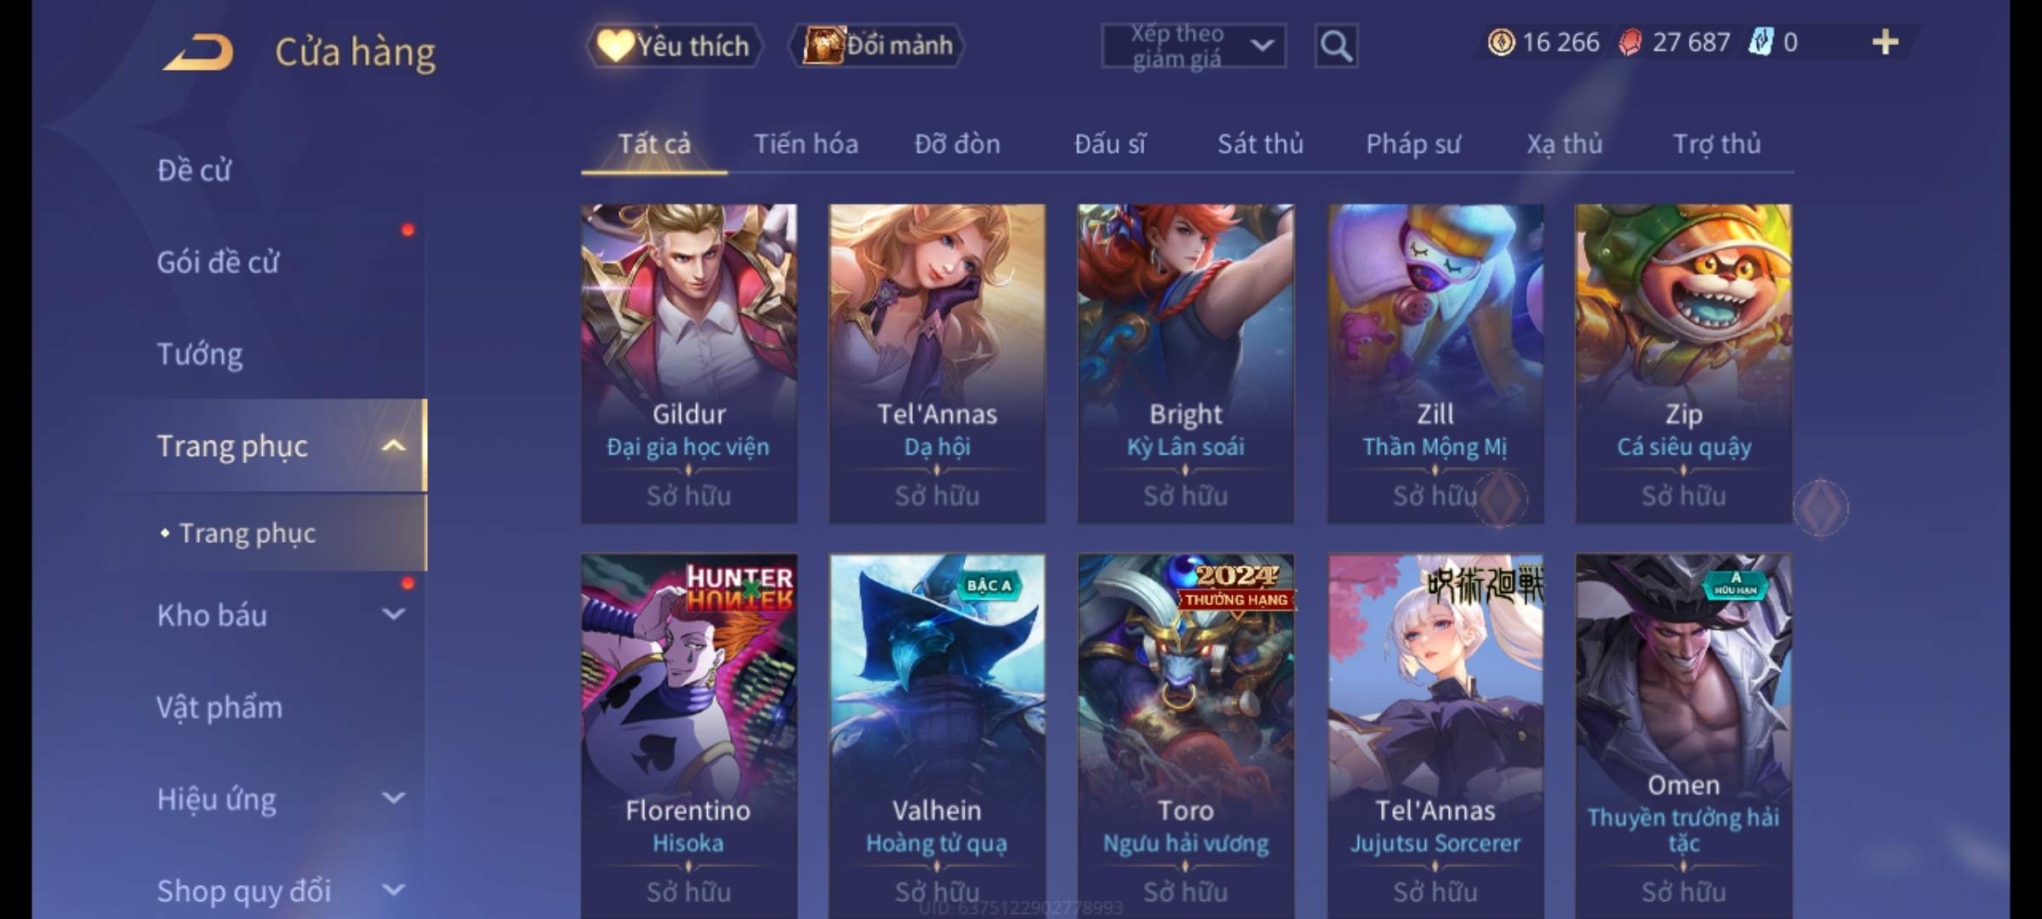2042x919 pixels.
Task: Open the search magnifier icon
Action: point(1336,45)
